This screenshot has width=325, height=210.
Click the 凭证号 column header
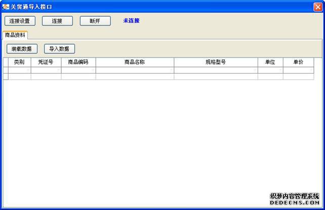click(x=46, y=62)
